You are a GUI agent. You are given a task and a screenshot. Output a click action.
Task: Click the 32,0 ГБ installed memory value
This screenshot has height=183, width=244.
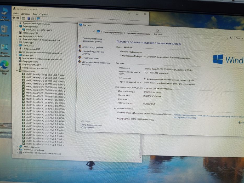point(156,73)
